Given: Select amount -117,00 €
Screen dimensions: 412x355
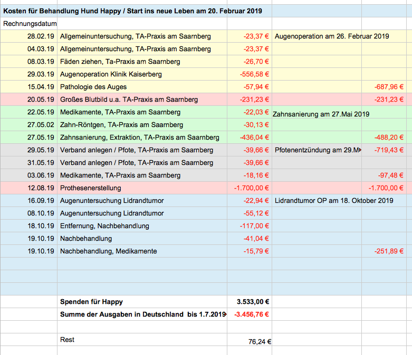Looking at the screenshot, I should pyautogui.click(x=250, y=225).
